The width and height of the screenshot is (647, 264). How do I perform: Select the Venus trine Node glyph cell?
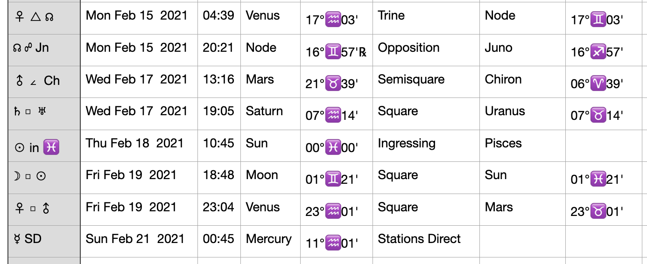[x=44, y=18]
